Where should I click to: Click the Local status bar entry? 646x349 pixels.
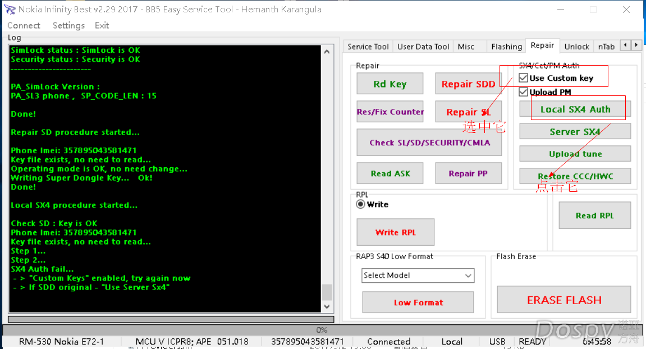(452, 342)
